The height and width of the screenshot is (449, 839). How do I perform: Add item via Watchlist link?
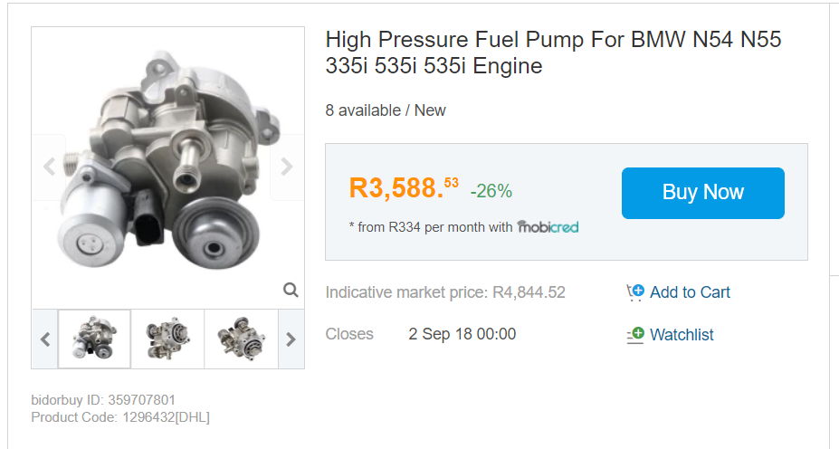(x=682, y=335)
